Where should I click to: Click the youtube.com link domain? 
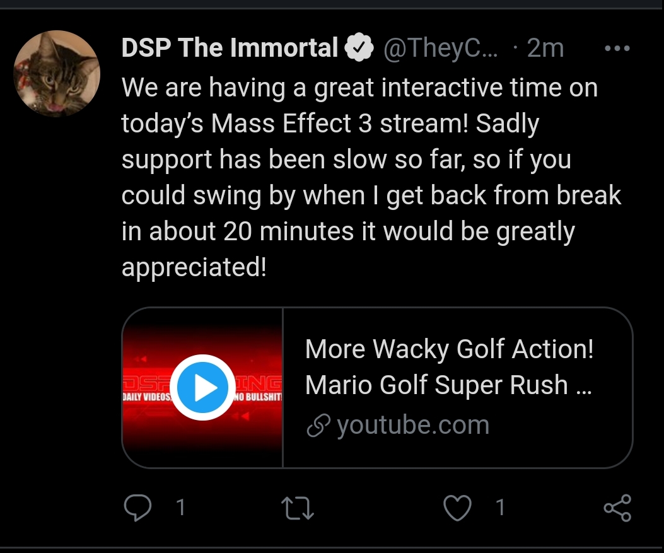tap(413, 425)
